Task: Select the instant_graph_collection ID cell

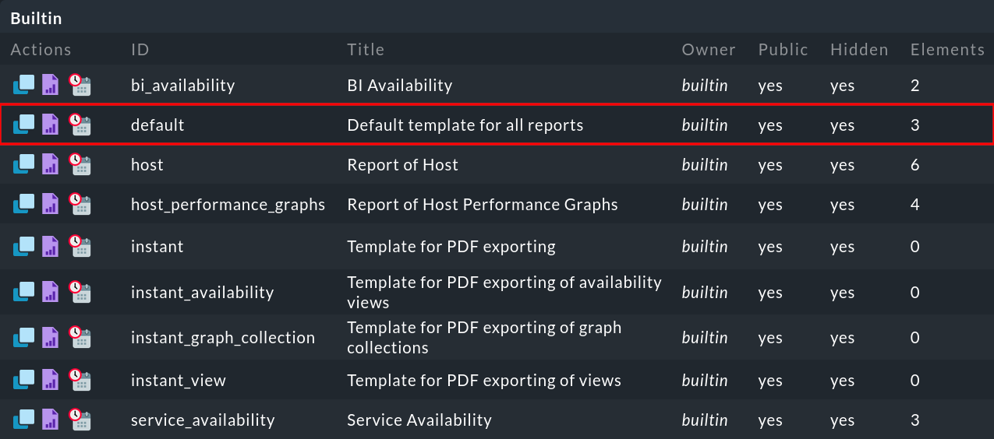Action: pos(223,338)
